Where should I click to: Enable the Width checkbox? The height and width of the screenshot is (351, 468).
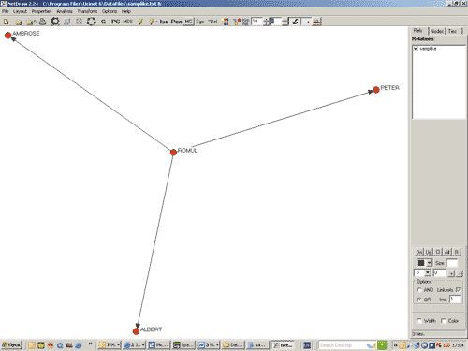coord(419,321)
